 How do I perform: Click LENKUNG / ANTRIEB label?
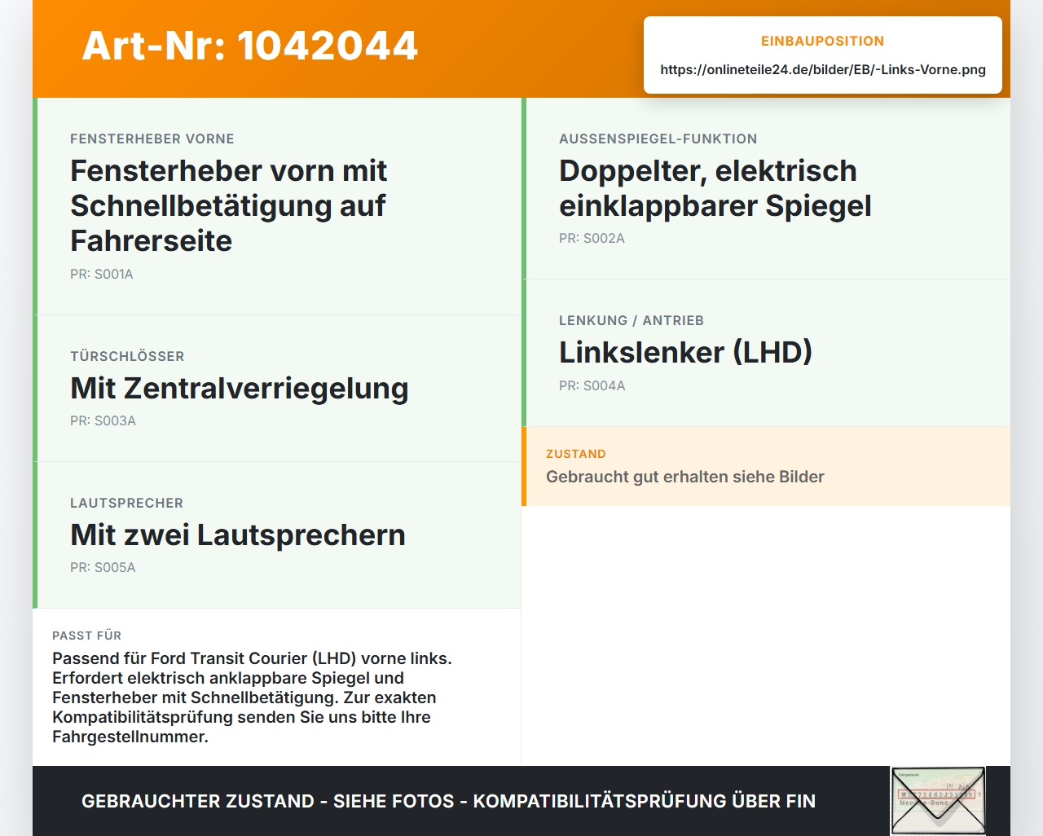(632, 320)
